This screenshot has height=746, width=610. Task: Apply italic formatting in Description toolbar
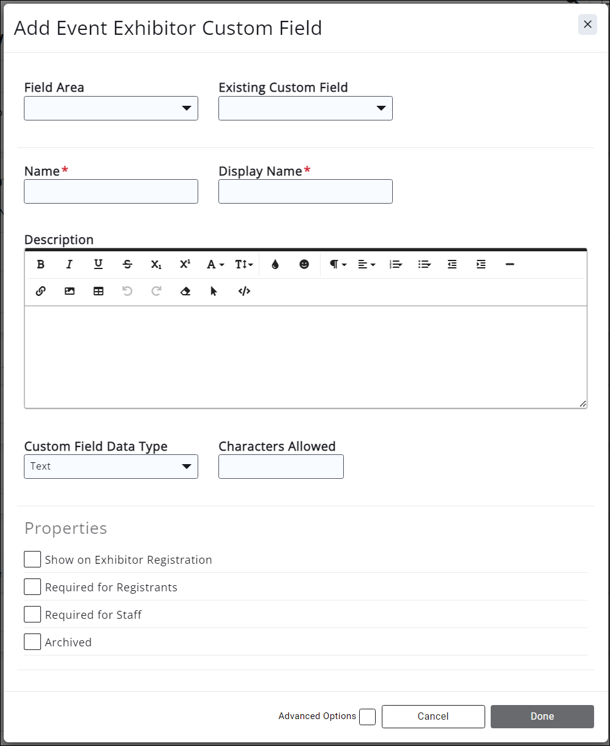pyautogui.click(x=70, y=264)
